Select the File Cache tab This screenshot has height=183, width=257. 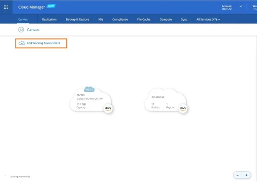click(x=143, y=19)
